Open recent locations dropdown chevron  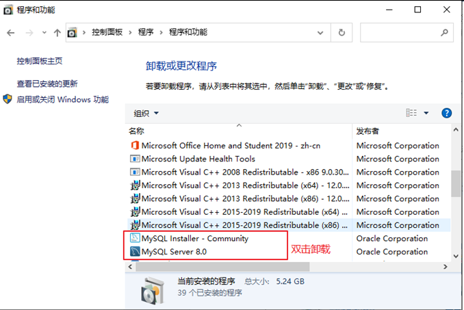(x=44, y=33)
